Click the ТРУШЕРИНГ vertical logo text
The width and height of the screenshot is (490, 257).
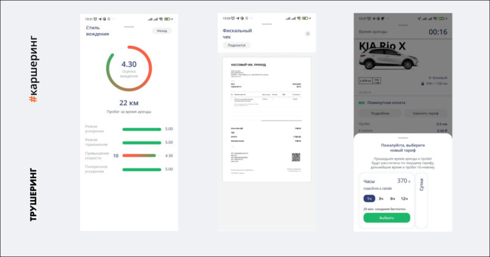click(x=33, y=195)
